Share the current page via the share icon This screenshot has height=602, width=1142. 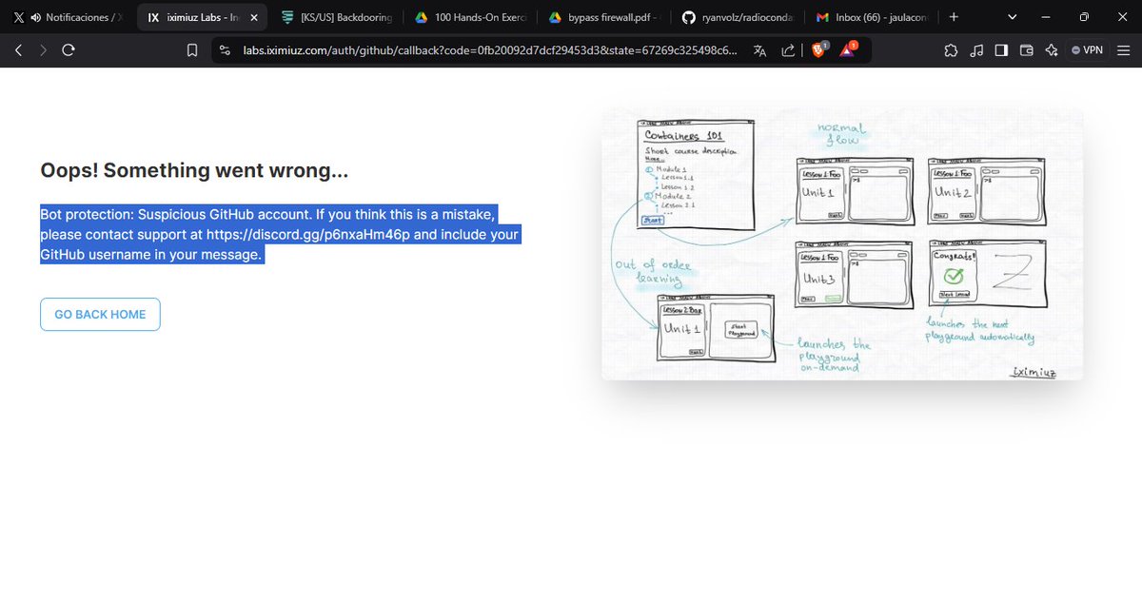[x=788, y=49]
